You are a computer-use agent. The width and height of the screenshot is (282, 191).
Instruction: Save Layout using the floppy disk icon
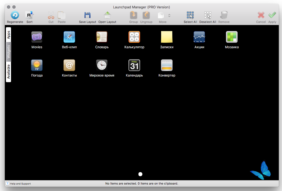point(87,15)
